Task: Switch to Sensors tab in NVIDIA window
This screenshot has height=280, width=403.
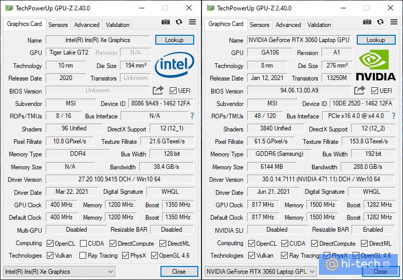Action: pos(260,25)
